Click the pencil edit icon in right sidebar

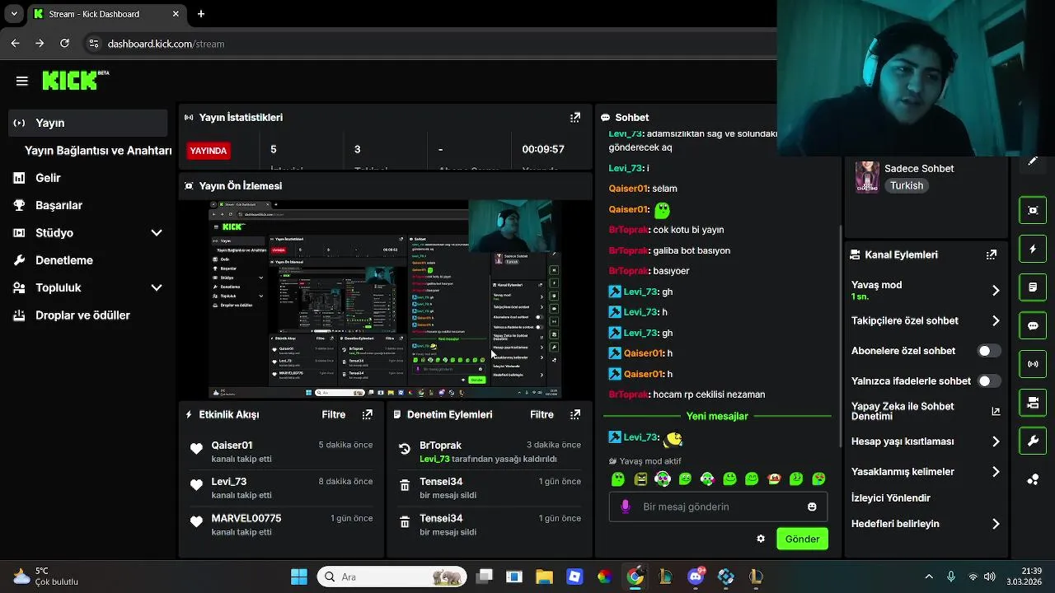pos(1033,161)
